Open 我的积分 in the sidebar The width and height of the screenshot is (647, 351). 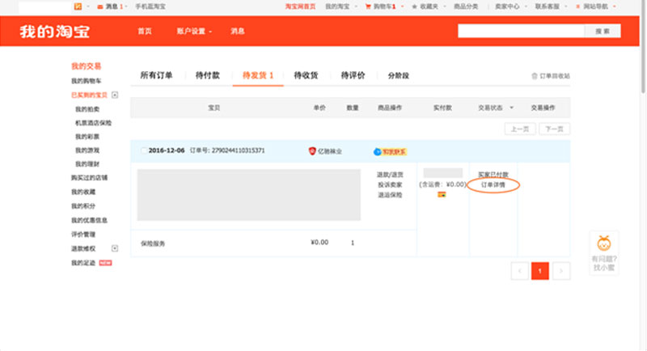[83, 205]
